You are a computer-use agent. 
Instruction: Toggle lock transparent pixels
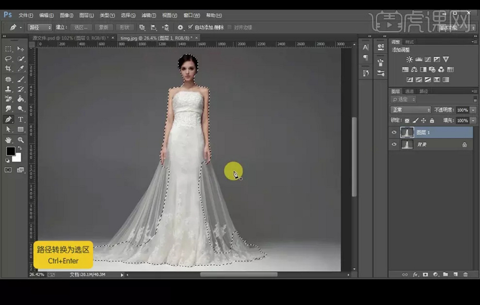coord(407,120)
